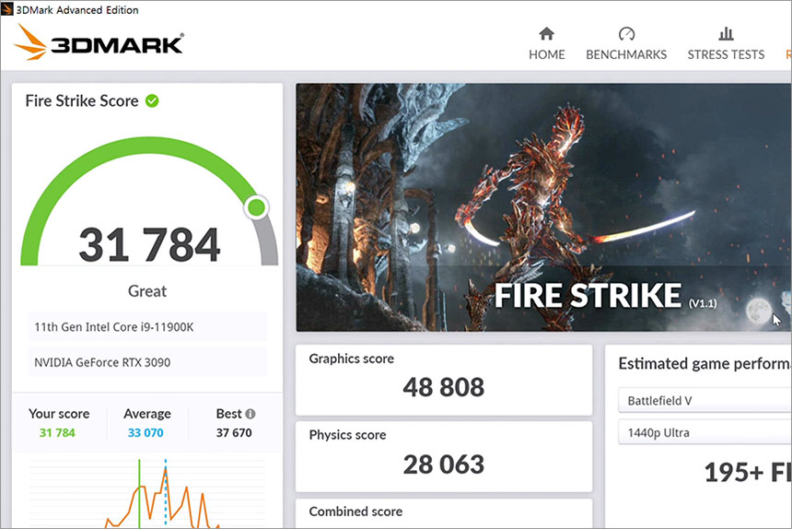Click the Fire Strike banner image

pyautogui.click(x=543, y=207)
